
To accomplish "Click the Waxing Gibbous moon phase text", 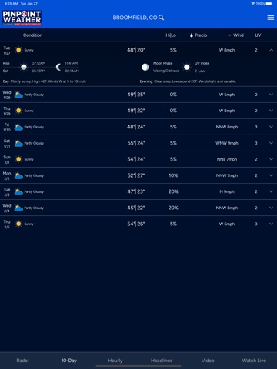I will [165, 71].
